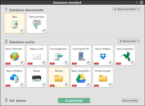This screenshot has height=106, width=145.
Task: Edit Stampa output settings pencil
Action: [44, 84]
